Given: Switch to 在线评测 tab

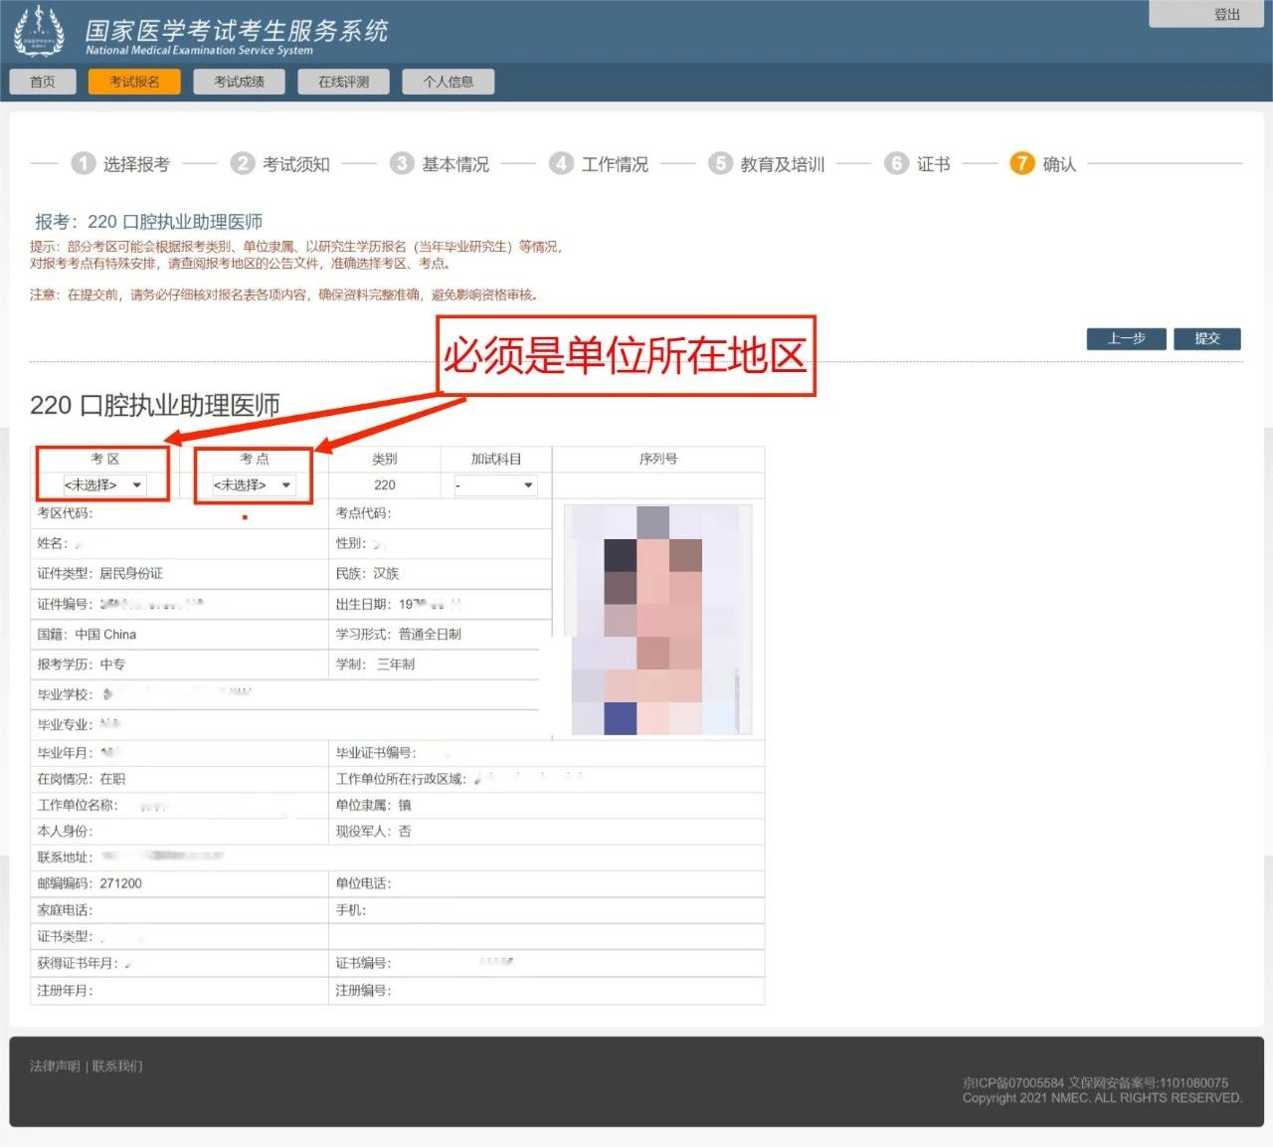Looking at the screenshot, I should point(343,82).
